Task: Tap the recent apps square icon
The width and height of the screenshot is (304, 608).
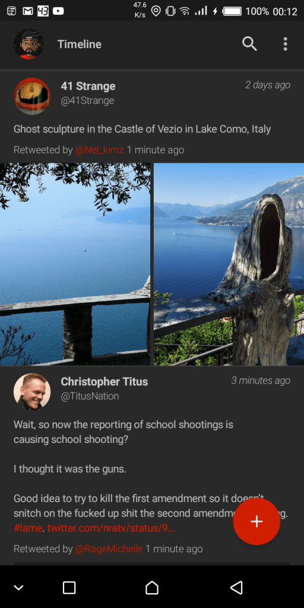Action: (x=69, y=587)
